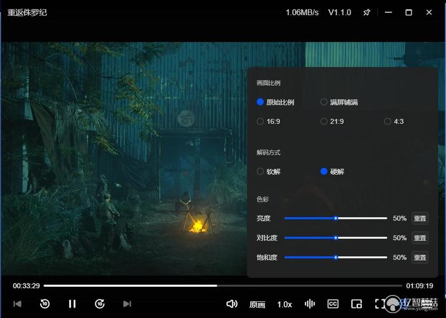Click the V1.1.0 version label

pyautogui.click(x=340, y=12)
